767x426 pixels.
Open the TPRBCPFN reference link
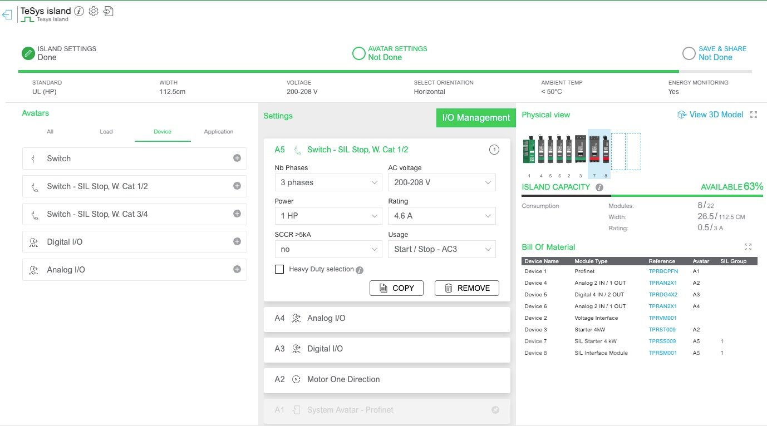[x=663, y=271]
